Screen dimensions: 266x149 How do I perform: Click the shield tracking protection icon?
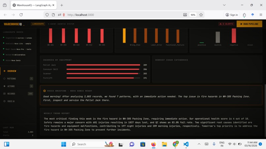[47, 15]
